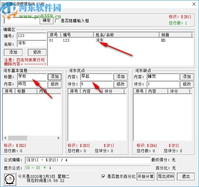This screenshot has width=199, height=187.
Task: Click 修改 in the 编辑区 section
Action: coord(37,52)
